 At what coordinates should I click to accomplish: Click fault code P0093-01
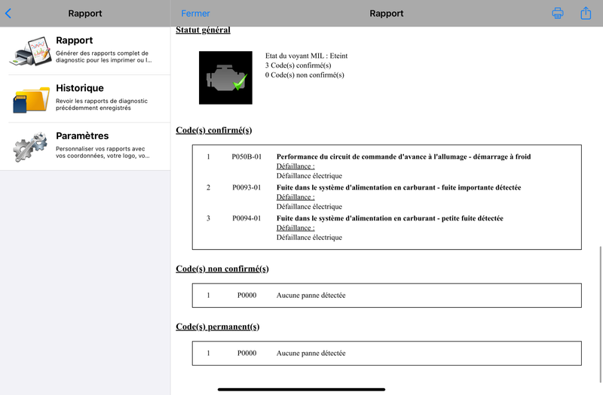pyautogui.click(x=246, y=187)
